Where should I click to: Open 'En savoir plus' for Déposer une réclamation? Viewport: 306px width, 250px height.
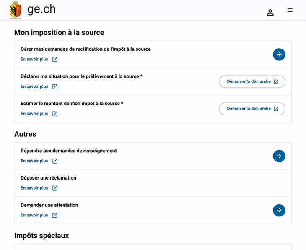click(x=34, y=188)
